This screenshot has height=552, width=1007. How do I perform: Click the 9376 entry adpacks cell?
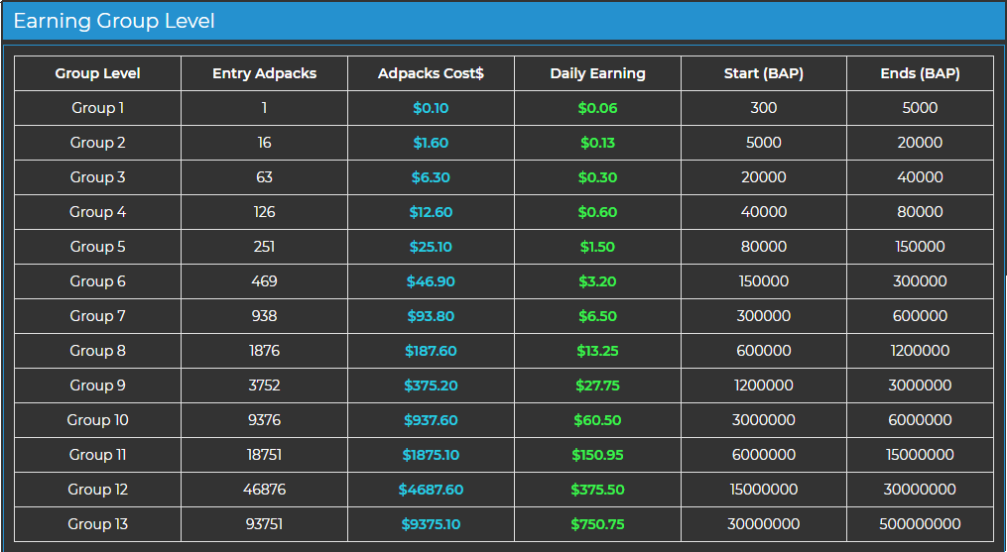pyautogui.click(x=264, y=420)
